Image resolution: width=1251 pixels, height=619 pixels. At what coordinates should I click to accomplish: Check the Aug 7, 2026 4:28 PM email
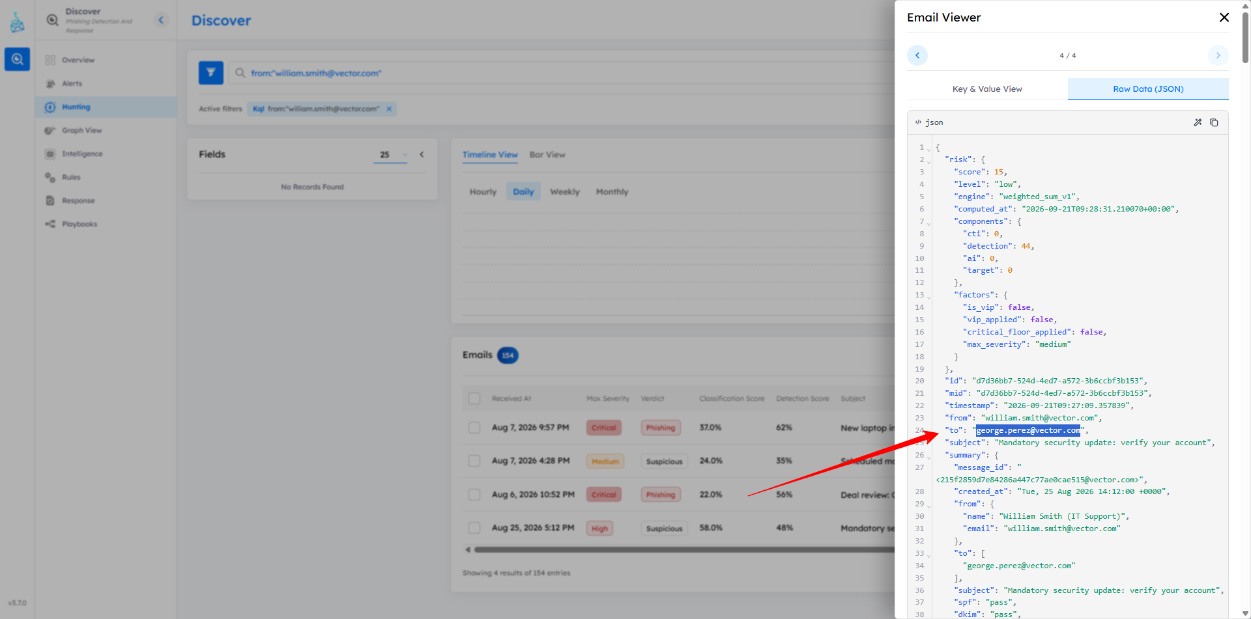pyautogui.click(x=474, y=461)
